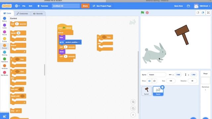Enter full screen stage mode
The image size is (212, 119).
coord(208,13)
